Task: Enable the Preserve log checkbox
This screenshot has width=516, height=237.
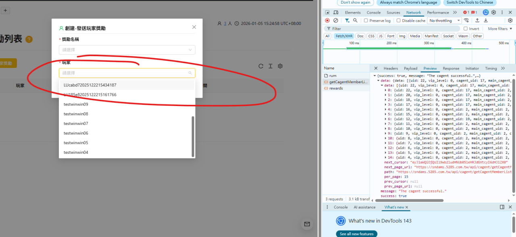Action: (x=366, y=20)
